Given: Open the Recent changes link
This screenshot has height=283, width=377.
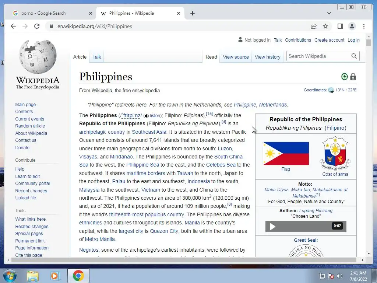Looking at the screenshot, I should [31, 191].
